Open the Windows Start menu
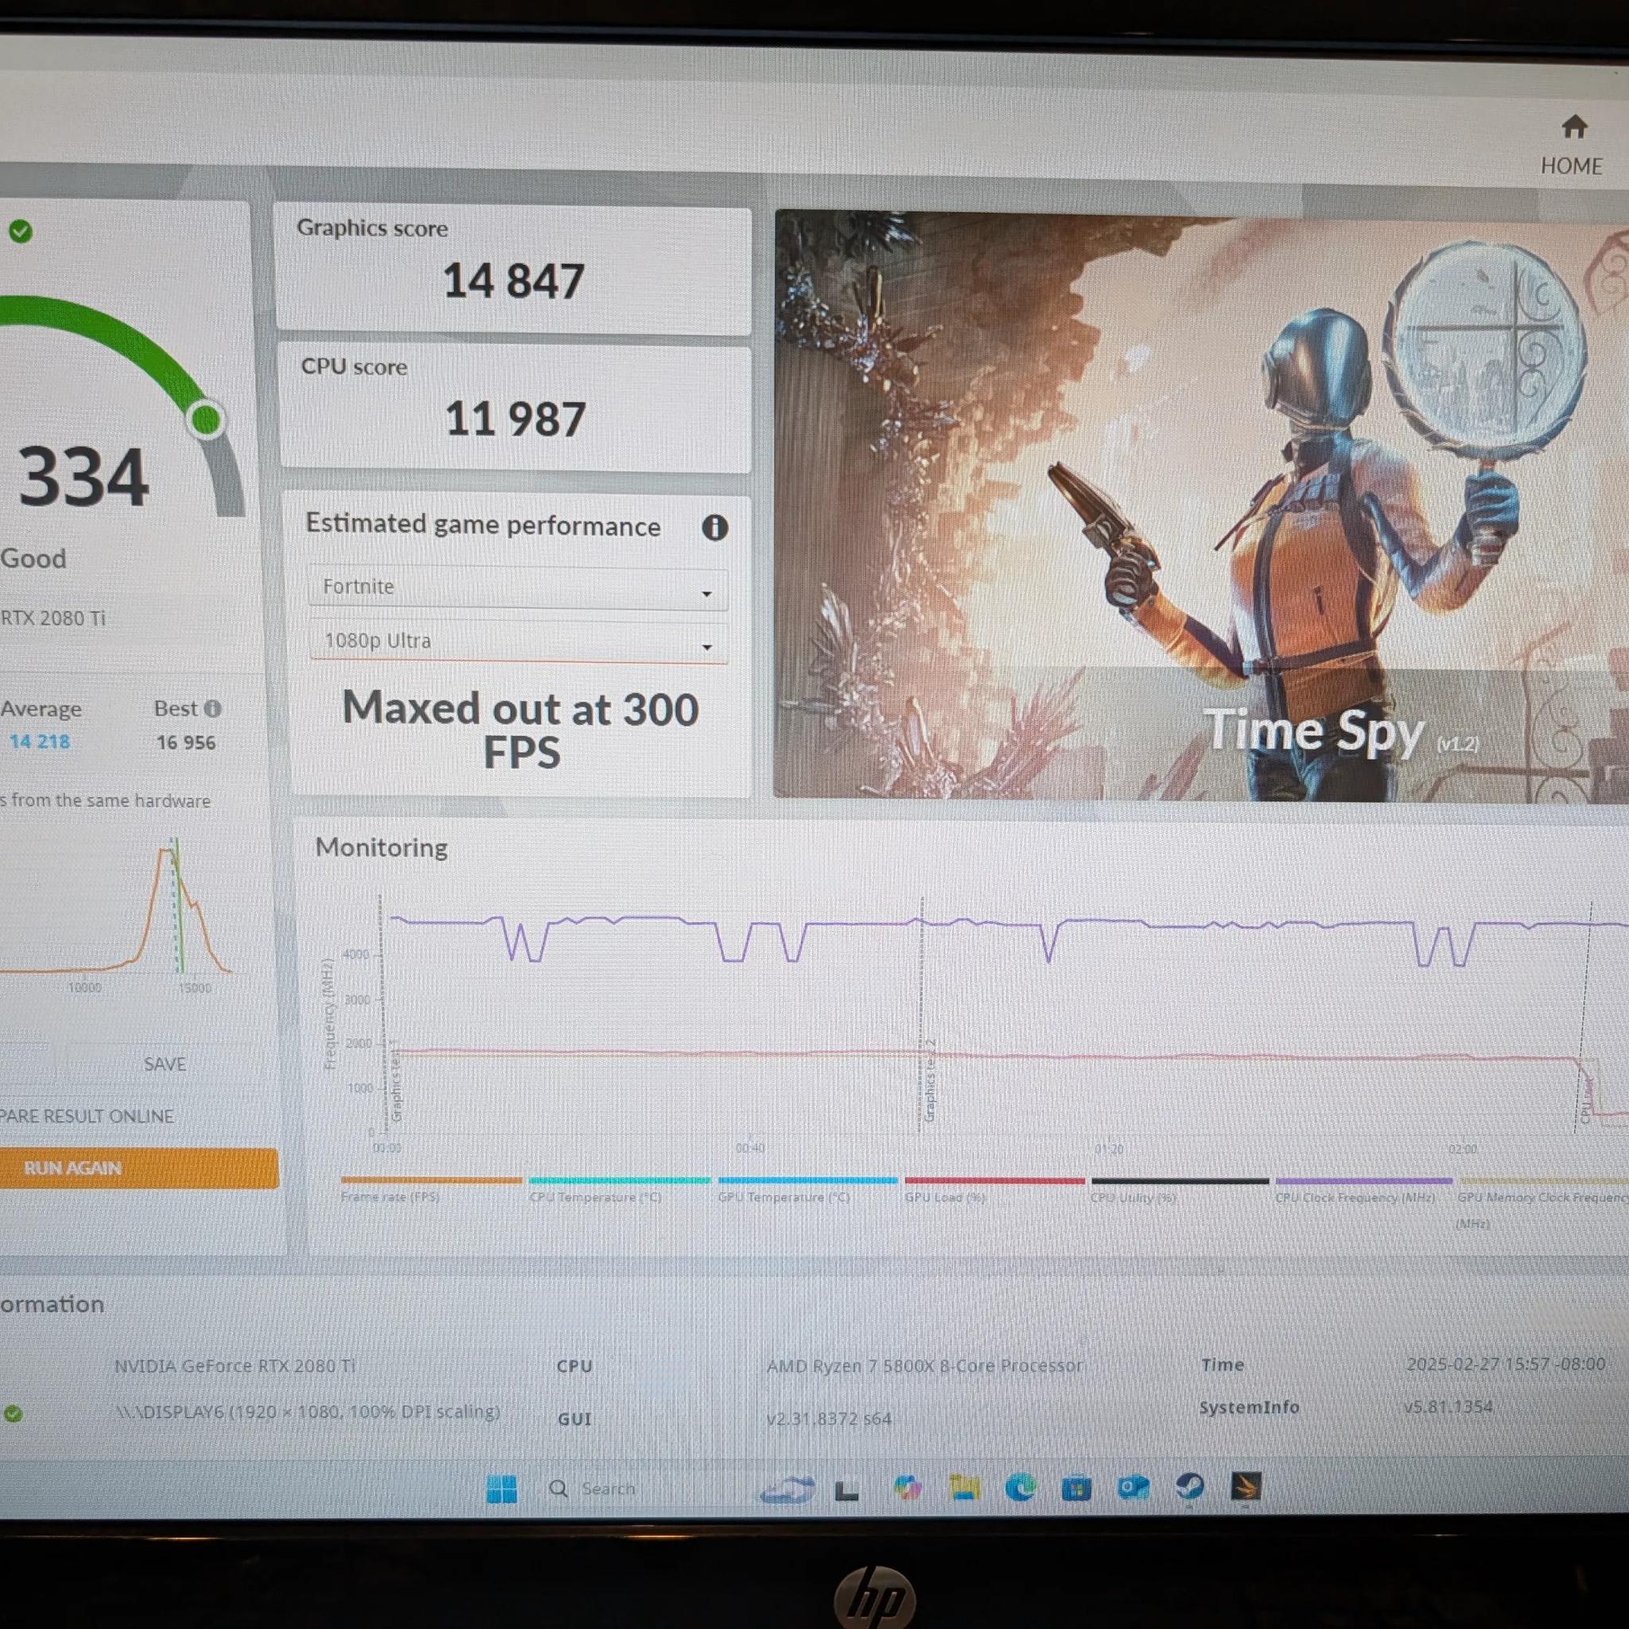 point(502,1490)
